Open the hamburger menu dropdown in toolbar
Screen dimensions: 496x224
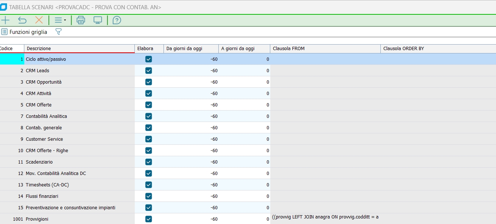pyautogui.click(x=60, y=20)
